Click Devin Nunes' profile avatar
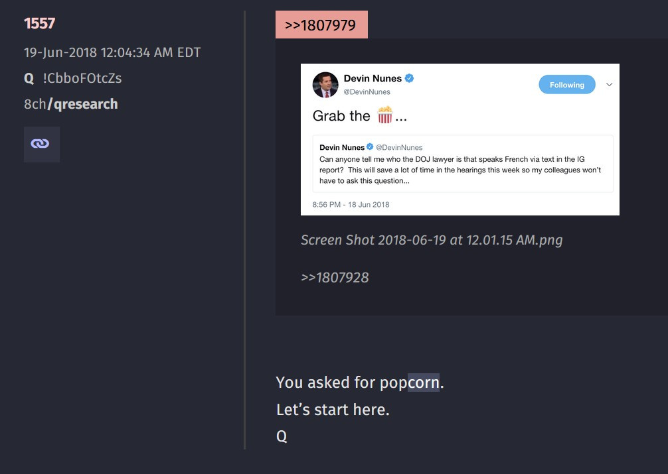This screenshot has height=474, width=668. (325, 84)
